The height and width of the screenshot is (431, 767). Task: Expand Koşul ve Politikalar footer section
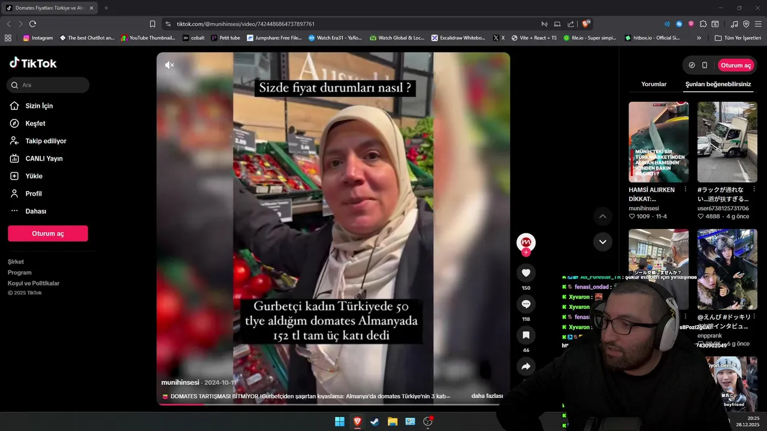(34, 283)
